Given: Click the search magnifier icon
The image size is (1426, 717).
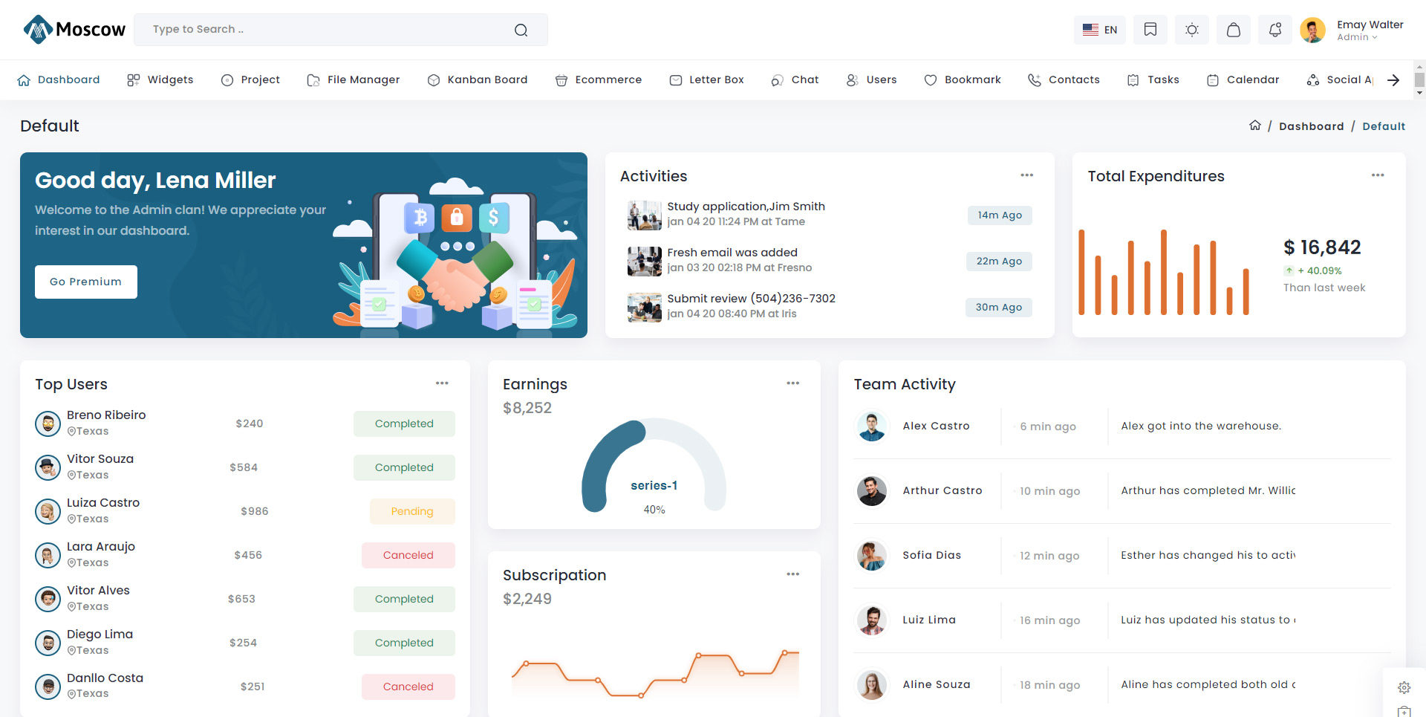Looking at the screenshot, I should 521,30.
